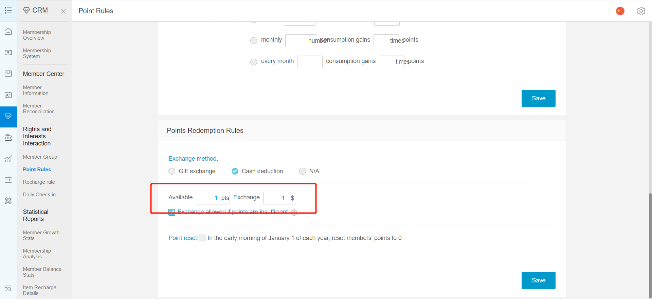Select the N/A exchange method
The width and height of the screenshot is (652, 299).
click(x=303, y=171)
